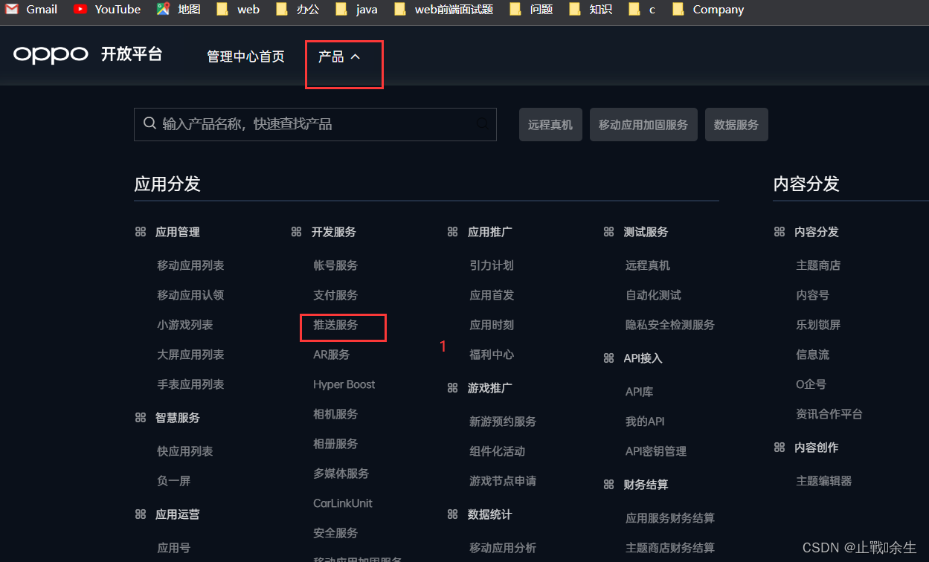The image size is (929, 562).
Task: Open 主题商店 under 内容分发
Action: [x=818, y=265]
